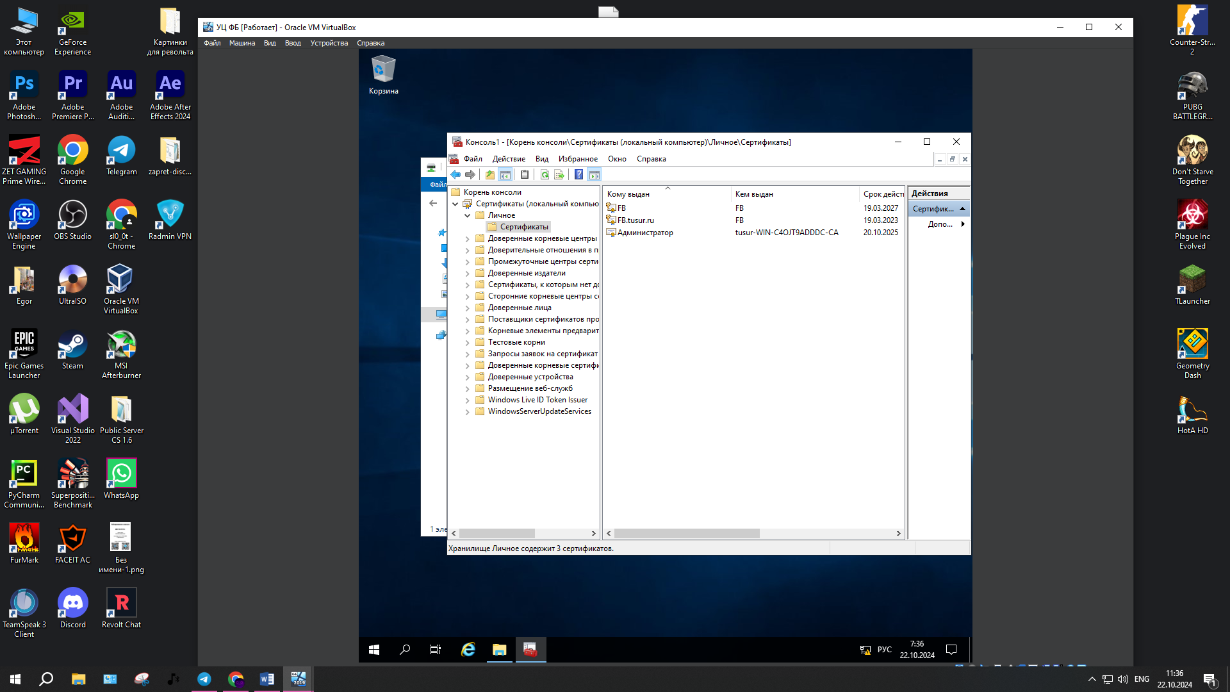Go up one level with folder-arrow icon

click(490, 174)
